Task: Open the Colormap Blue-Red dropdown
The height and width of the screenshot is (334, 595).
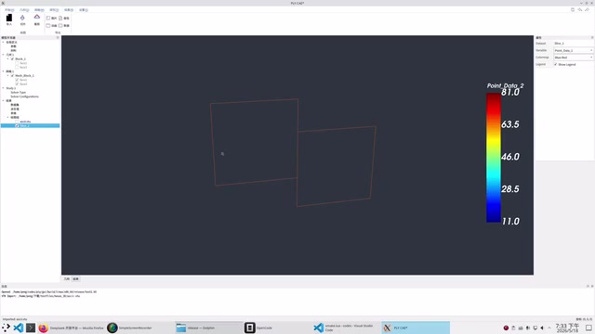Action: coord(574,58)
